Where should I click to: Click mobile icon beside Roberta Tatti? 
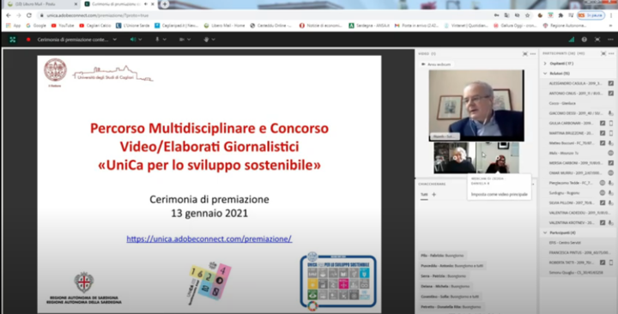tap(611, 263)
